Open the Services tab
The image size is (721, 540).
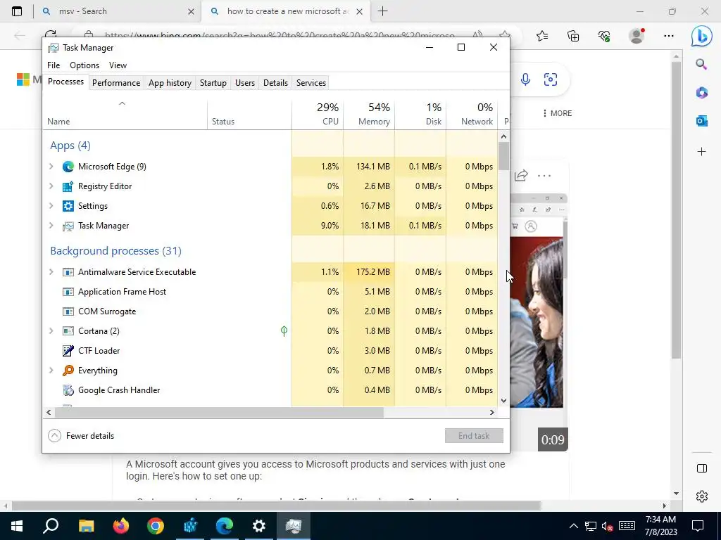point(311,83)
